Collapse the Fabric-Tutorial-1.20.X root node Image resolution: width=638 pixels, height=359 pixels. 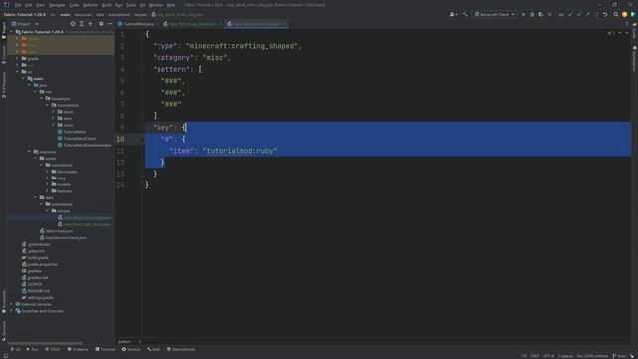[x=11, y=31]
